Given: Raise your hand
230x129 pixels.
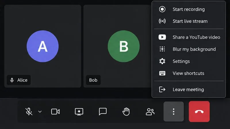Looking at the screenshot, I should pyautogui.click(x=126, y=111).
